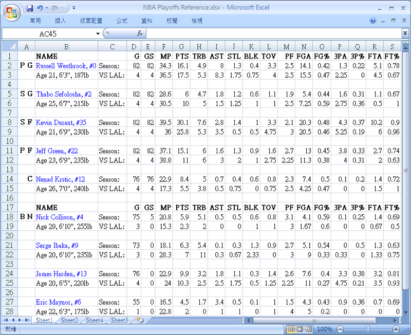Open the Thabo Sefolosha, #2 link
The height and width of the screenshot is (335, 411).
click(x=64, y=94)
